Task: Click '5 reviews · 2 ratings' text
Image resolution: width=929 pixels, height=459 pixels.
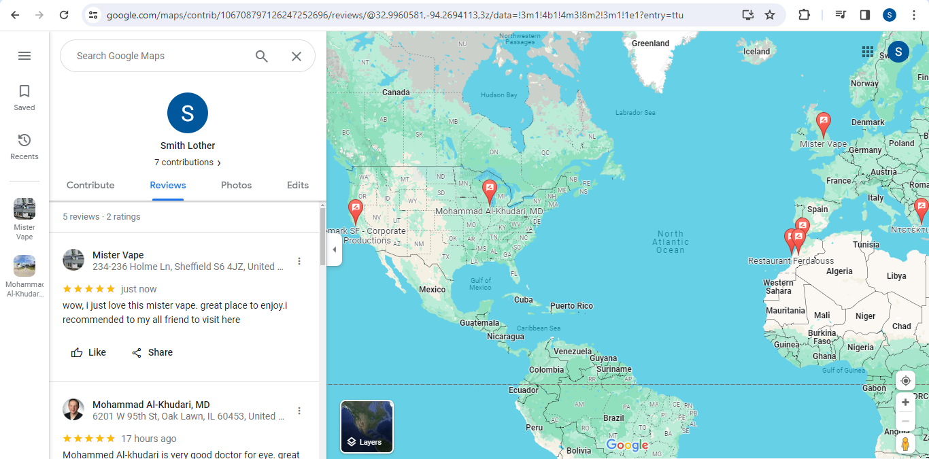Action: click(101, 217)
